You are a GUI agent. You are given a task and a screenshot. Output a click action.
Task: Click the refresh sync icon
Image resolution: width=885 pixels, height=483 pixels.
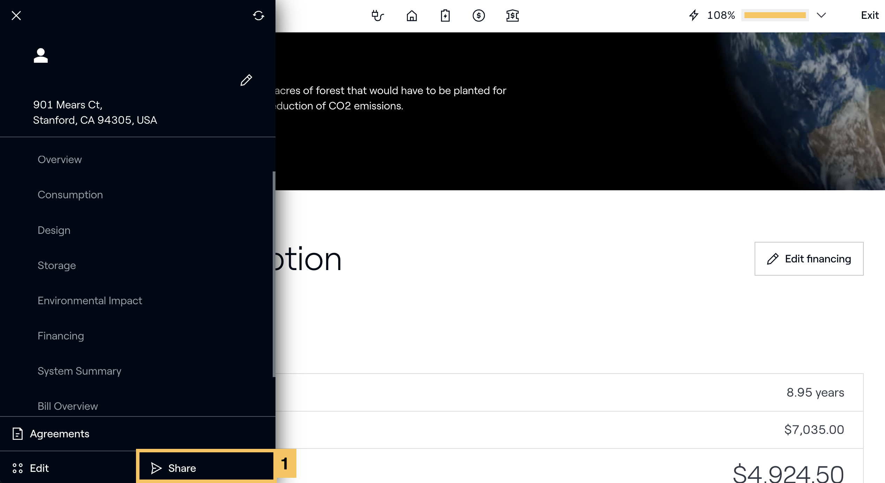pos(258,15)
